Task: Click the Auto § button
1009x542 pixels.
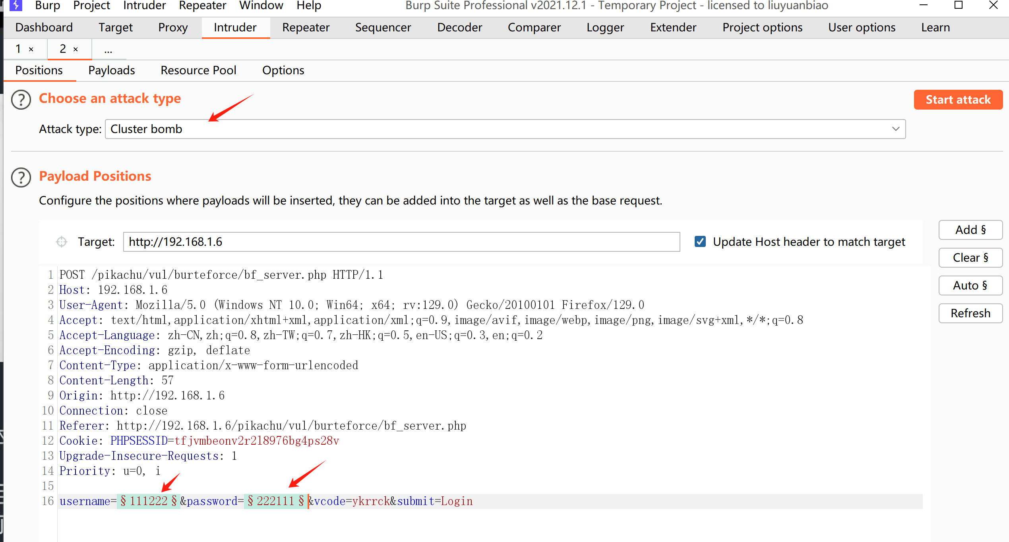Action: pyautogui.click(x=970, y=285)
